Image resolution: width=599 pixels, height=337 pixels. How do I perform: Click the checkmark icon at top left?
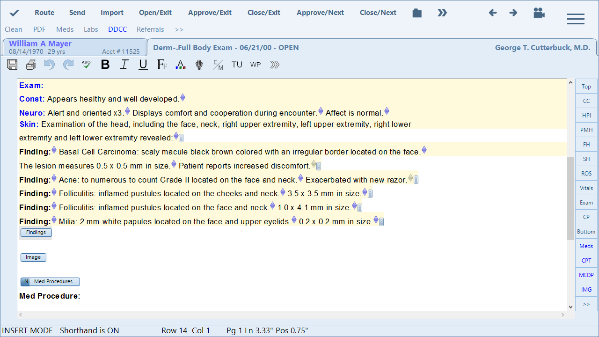point(15,13)
